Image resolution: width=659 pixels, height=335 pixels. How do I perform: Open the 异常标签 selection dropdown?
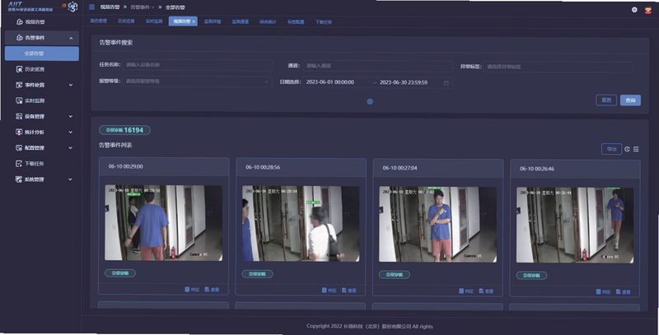point(558,67)
